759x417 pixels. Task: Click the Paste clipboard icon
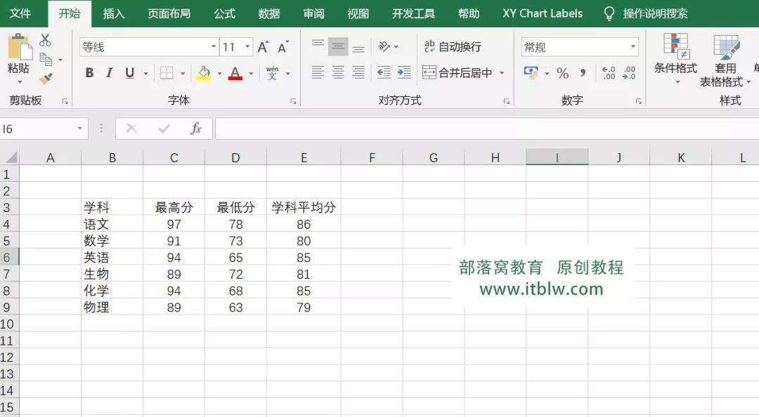click(20, 48)
